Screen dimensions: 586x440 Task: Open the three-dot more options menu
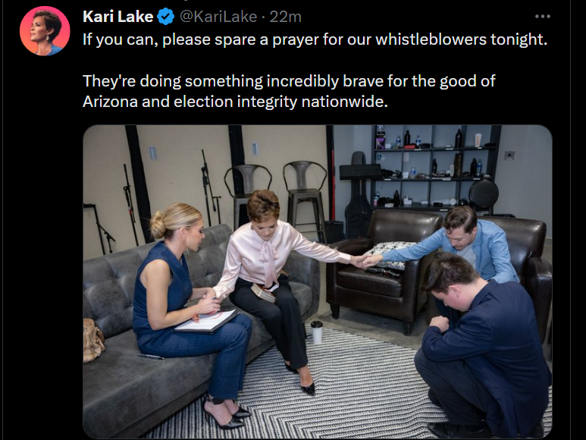tap(542, 17)
